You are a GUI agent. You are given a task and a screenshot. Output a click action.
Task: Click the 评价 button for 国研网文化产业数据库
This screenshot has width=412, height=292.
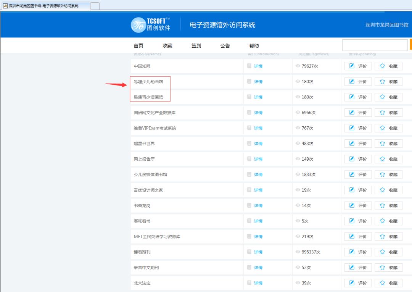click(x=358, y=113)
